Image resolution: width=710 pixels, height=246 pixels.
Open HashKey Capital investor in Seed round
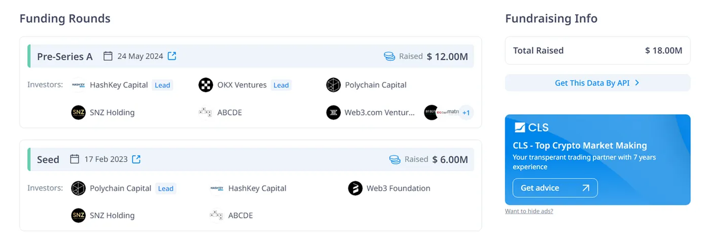pyautogui.click(x=257, y=189)
